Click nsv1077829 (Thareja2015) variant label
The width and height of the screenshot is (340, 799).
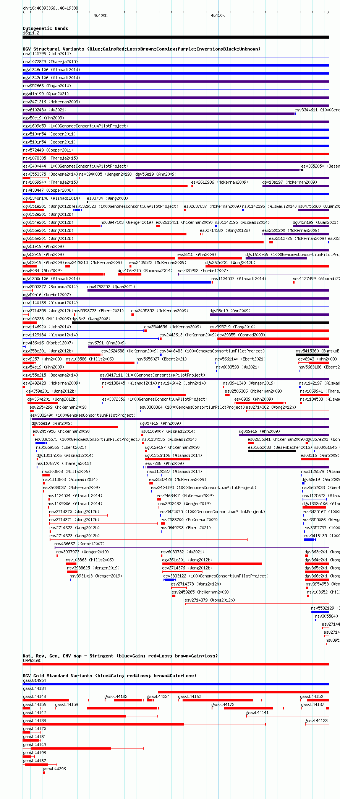pyautogui.click(x=50, y=62)
